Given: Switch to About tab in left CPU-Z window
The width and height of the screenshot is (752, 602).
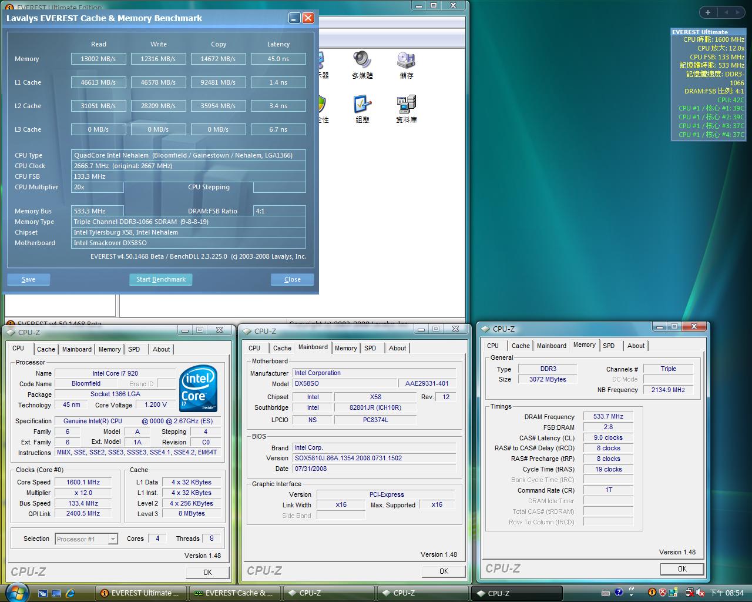Looking at the screenshot, I should click(x=161, y=349).
